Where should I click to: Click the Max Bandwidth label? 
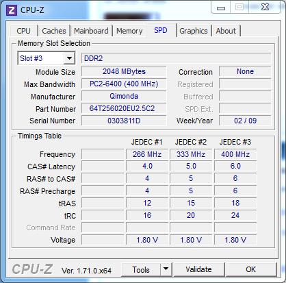[49, 84]
